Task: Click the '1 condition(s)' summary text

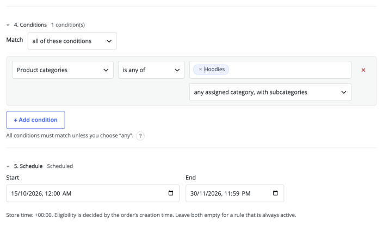Action: (68, 25)
